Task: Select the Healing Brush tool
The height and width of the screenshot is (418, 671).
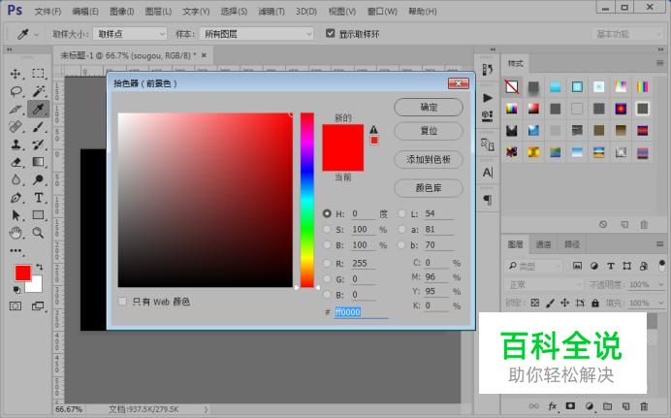Action: 16,127
